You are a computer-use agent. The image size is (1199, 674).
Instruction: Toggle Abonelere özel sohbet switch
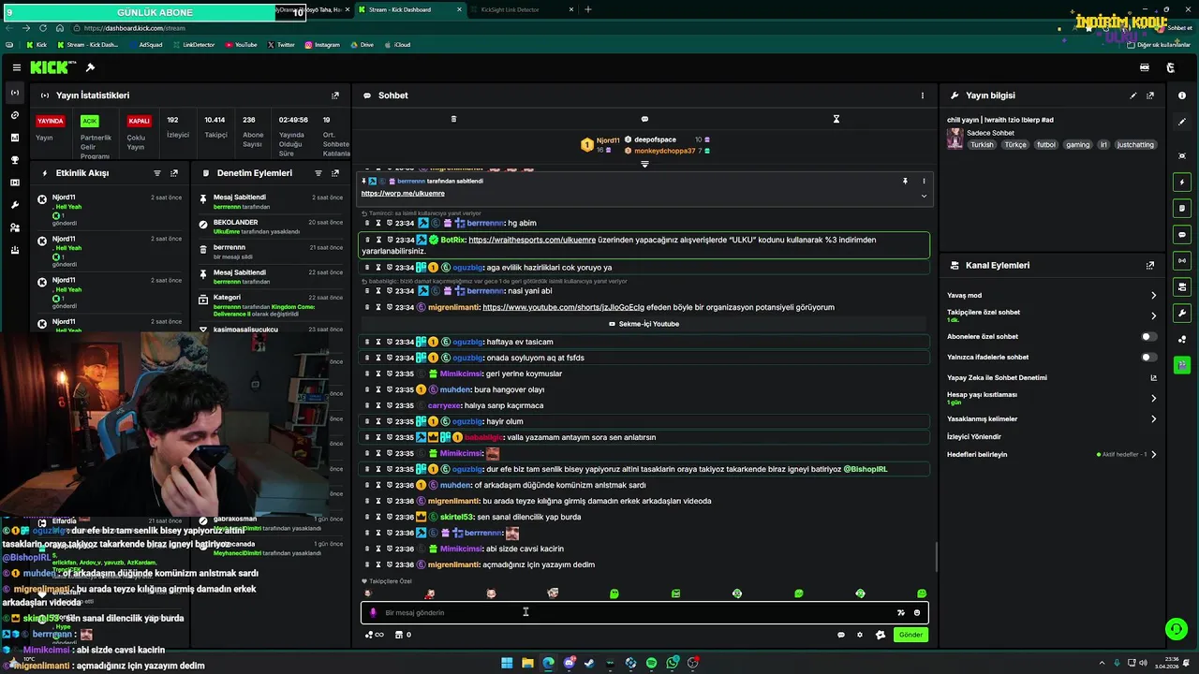coord(1148,336)
